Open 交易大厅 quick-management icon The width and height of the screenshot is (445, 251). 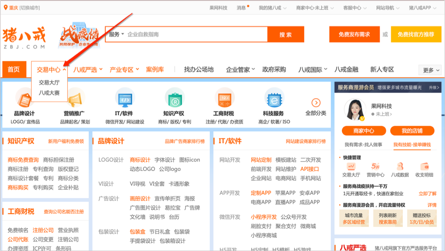coord(351,166)
